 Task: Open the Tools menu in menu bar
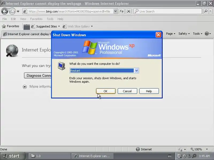click(50, 19)
